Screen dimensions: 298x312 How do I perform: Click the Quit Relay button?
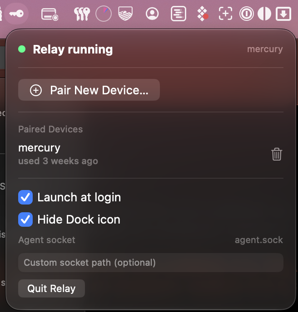pyautogui.click(x=51, y=288)
